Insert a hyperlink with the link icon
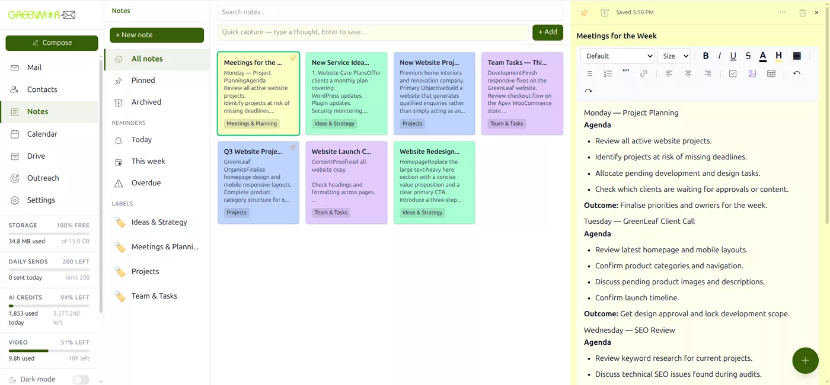This screenshot has height=385, width=830. click(644, 73)
